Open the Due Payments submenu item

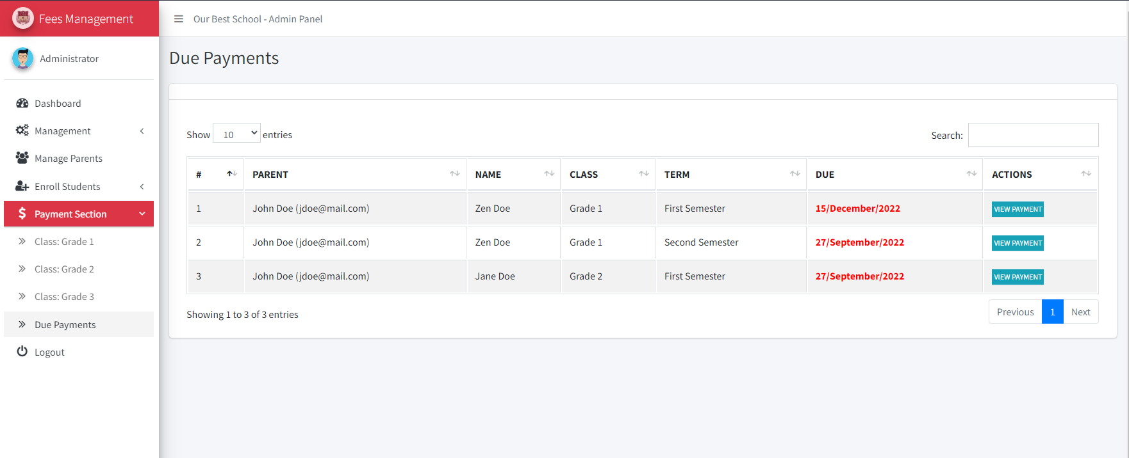(79, 324)
